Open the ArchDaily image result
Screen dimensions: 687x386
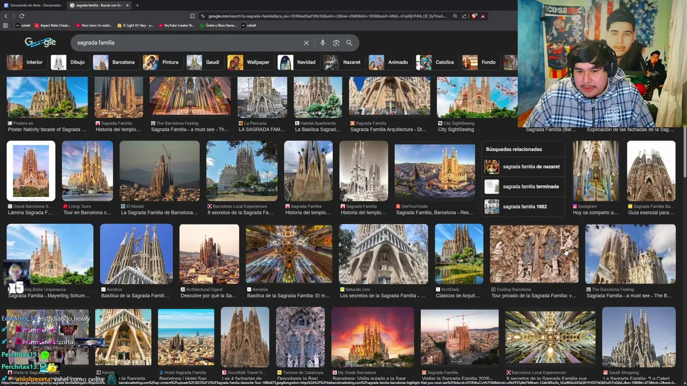pyautogui.click(x=459, y=254)
